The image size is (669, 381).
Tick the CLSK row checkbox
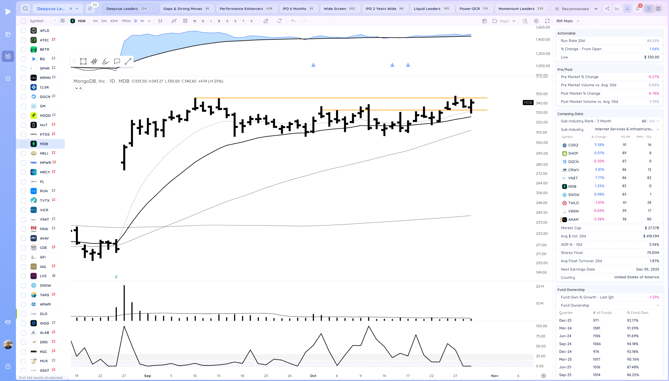(x=24, y=87)
